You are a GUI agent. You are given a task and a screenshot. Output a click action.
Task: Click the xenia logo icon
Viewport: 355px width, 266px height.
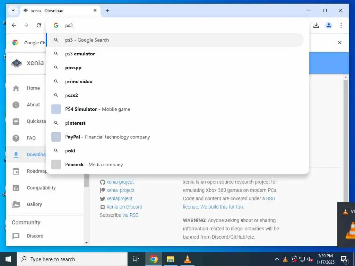17,63
